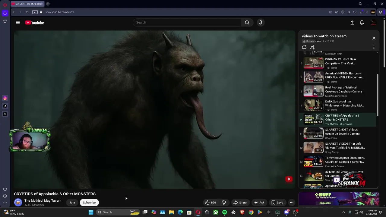Open the YouTube upload/create icon
This screenshot has height=217, width=386.
pyautogui.click(x=352, y=23)
